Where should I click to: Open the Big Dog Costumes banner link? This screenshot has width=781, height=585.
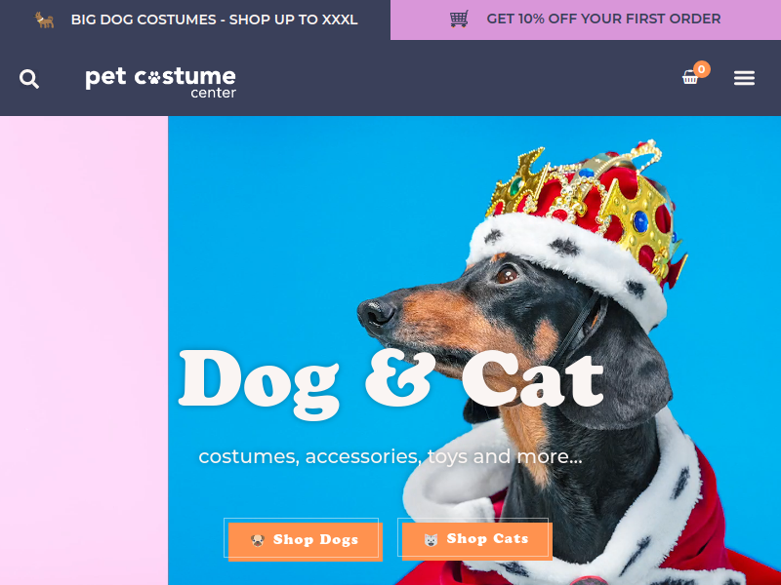tap(214, 19)
